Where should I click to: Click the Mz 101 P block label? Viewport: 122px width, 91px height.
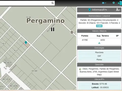click(x=8, y=62)
